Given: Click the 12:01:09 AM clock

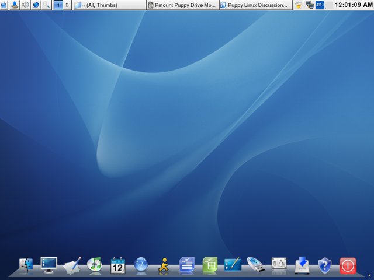Looking at the screenshot, I should click(354, 5).
